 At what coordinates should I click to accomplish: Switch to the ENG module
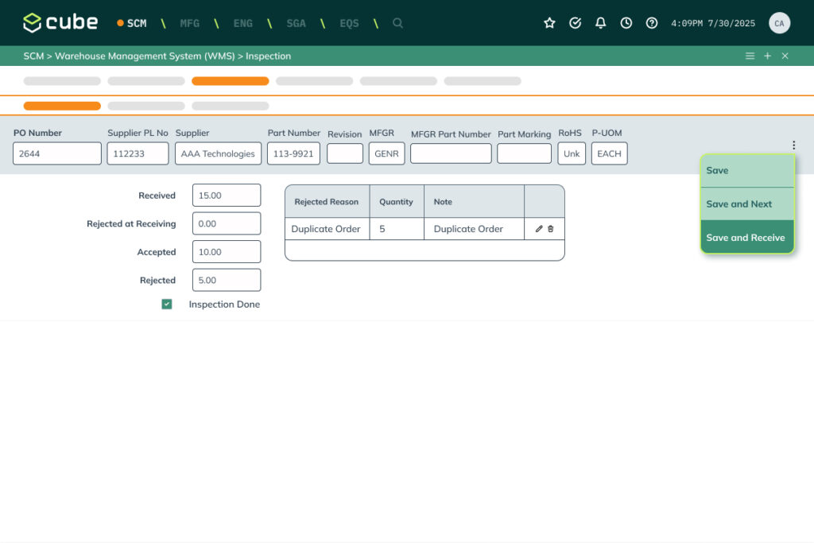pos(243,23)
